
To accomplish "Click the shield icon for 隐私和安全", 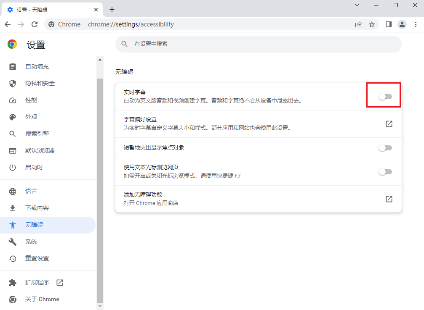I will coord(13,83).
